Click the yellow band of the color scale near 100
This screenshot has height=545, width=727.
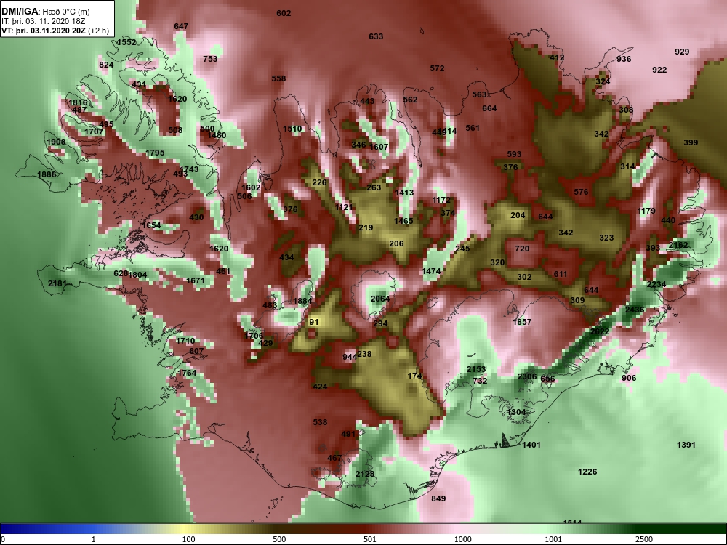185,529
